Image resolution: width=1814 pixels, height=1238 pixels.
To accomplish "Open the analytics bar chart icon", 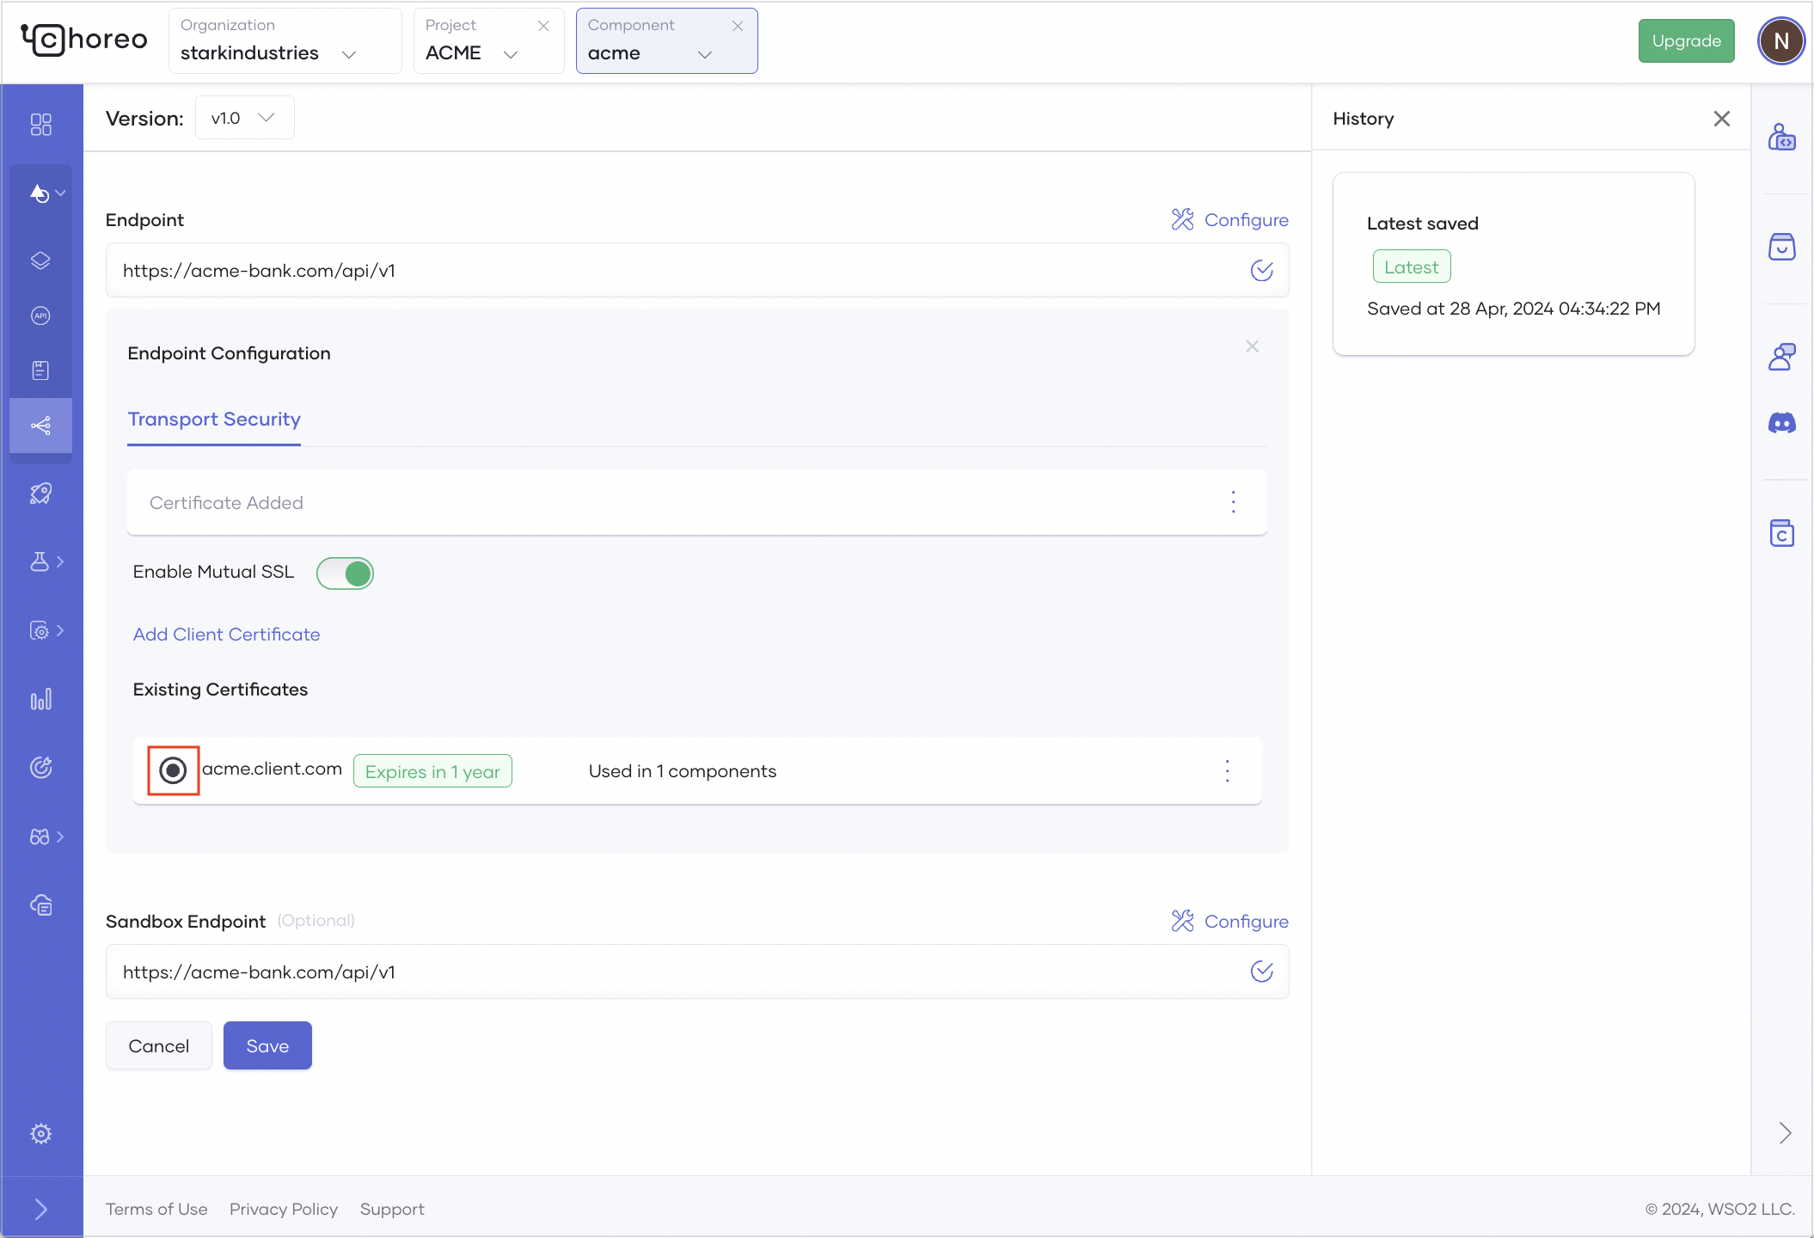I will (x=40, y=699).
